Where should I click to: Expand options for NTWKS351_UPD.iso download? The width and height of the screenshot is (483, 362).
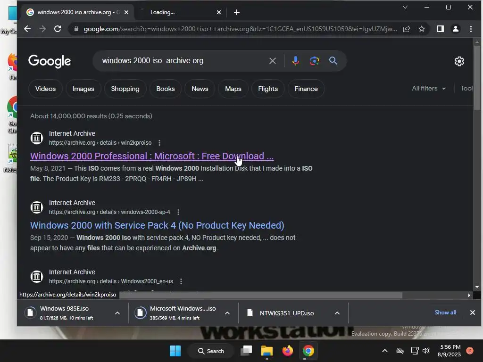tap(337, 313)
